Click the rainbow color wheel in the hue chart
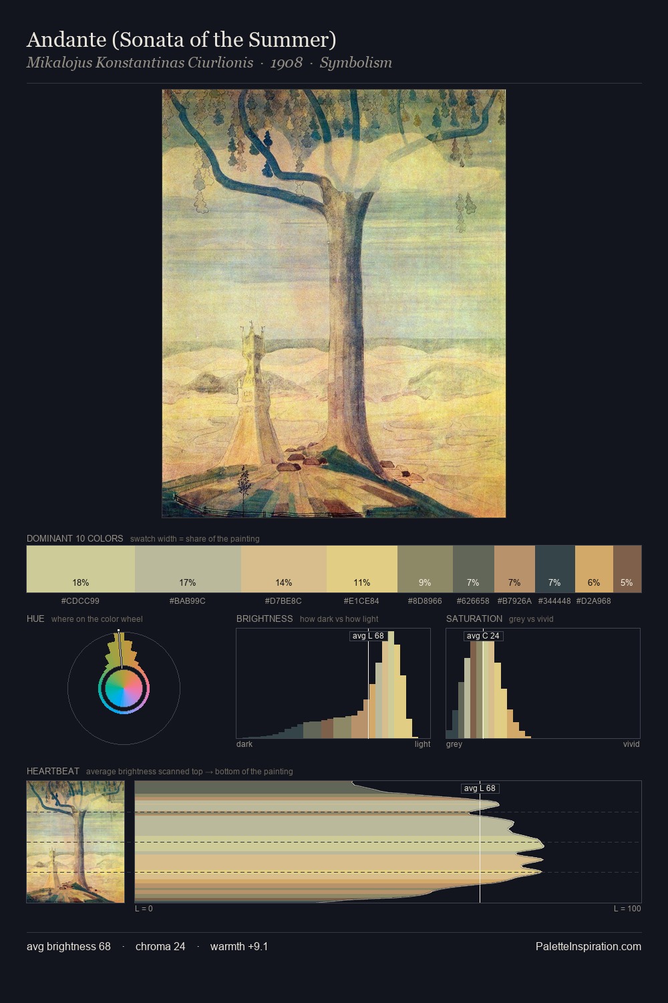668x1003 pixels. click(124, 689)
